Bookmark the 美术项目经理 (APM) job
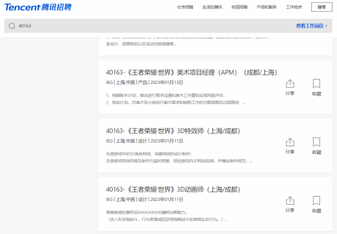The width and height of the screenshot is (337, 234). click(316, 88)
